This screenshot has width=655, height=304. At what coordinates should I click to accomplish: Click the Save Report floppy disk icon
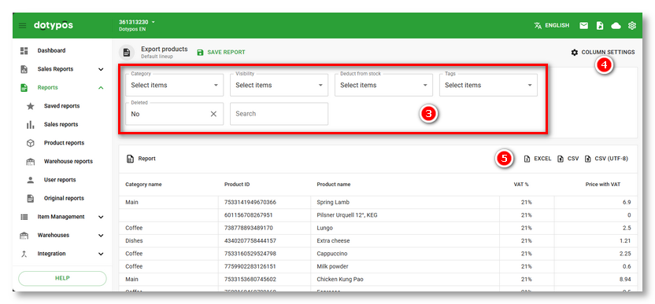coord(200,53)
